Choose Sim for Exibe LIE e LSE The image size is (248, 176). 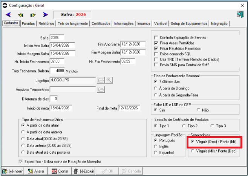[x=156, y=110]
